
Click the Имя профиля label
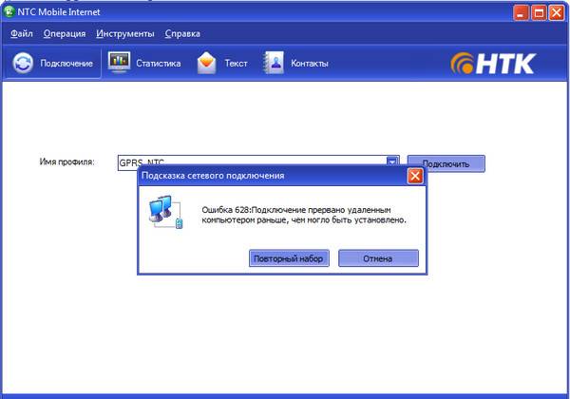[66, 162]
